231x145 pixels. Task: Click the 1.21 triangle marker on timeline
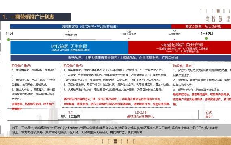(x=129, y=39)
